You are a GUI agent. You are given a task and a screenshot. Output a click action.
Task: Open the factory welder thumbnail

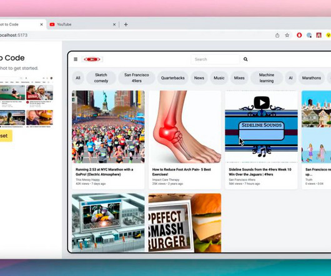click(108, 223)
